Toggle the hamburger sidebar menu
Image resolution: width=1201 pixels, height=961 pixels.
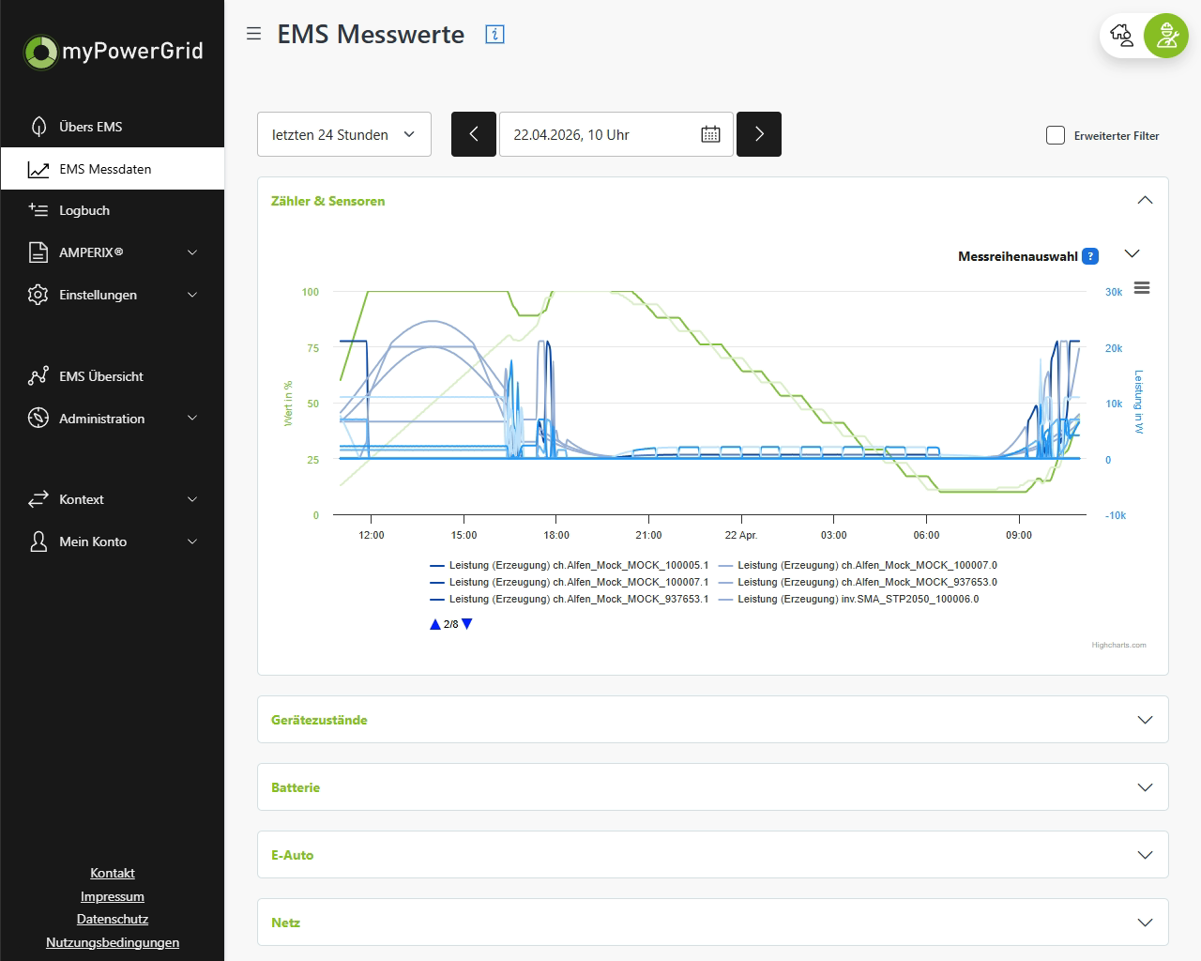pyautogui.click(x=253, y=34)
